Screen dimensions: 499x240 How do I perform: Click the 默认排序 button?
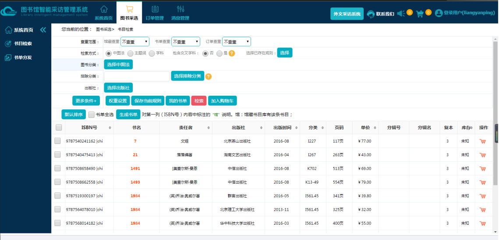[x=74, y=114]
